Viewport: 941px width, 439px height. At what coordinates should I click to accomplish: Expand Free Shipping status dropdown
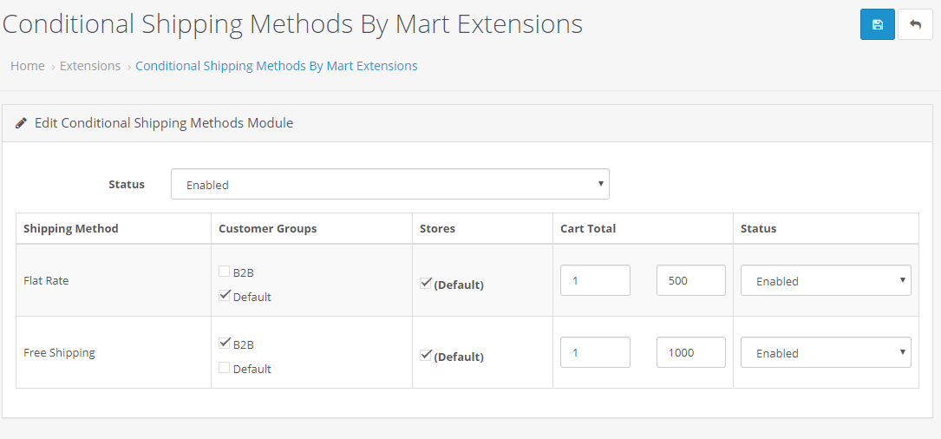tap(825, 352)
